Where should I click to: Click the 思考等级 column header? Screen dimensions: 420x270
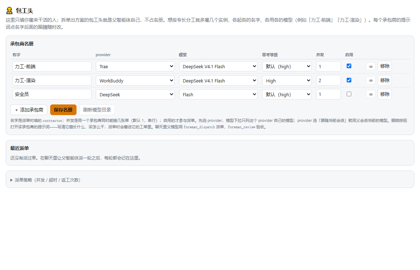270,55
